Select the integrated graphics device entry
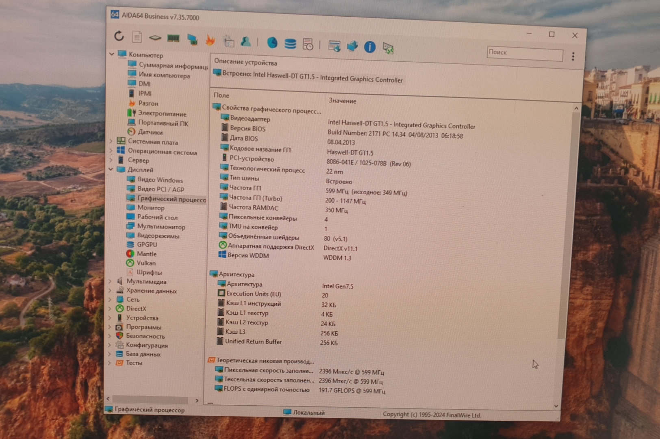Viewport: 660px width, 439px height. tap(308, 76)
